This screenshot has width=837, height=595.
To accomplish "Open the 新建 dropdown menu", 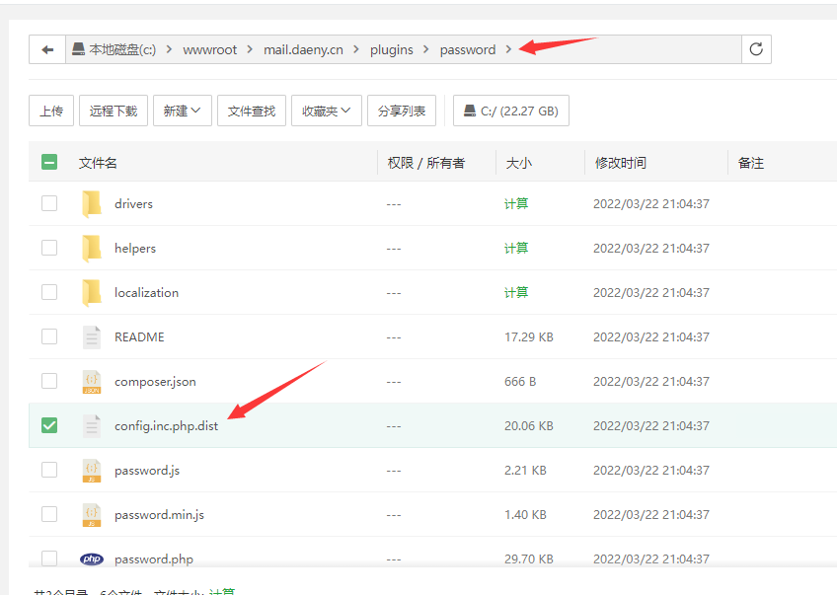I will [182, 112].
